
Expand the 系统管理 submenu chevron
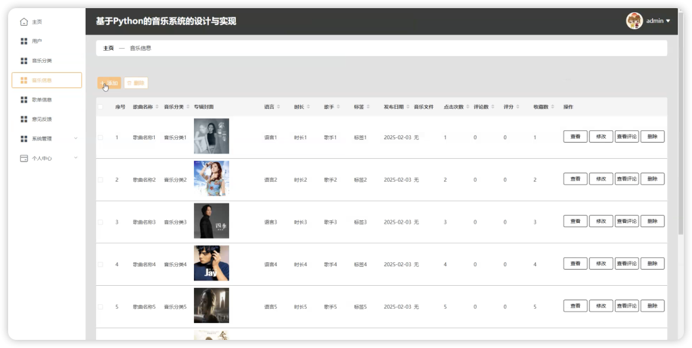point(76,139)
